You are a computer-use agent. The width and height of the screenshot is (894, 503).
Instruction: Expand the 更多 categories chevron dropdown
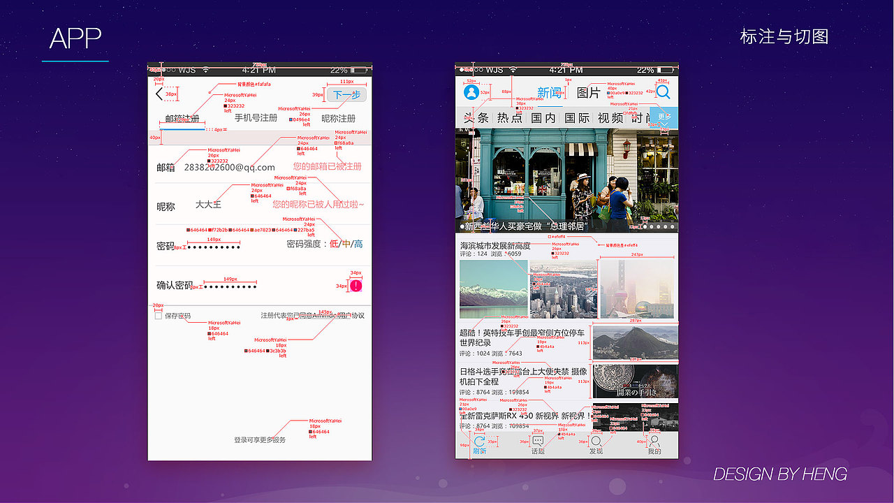coord(664,124)
